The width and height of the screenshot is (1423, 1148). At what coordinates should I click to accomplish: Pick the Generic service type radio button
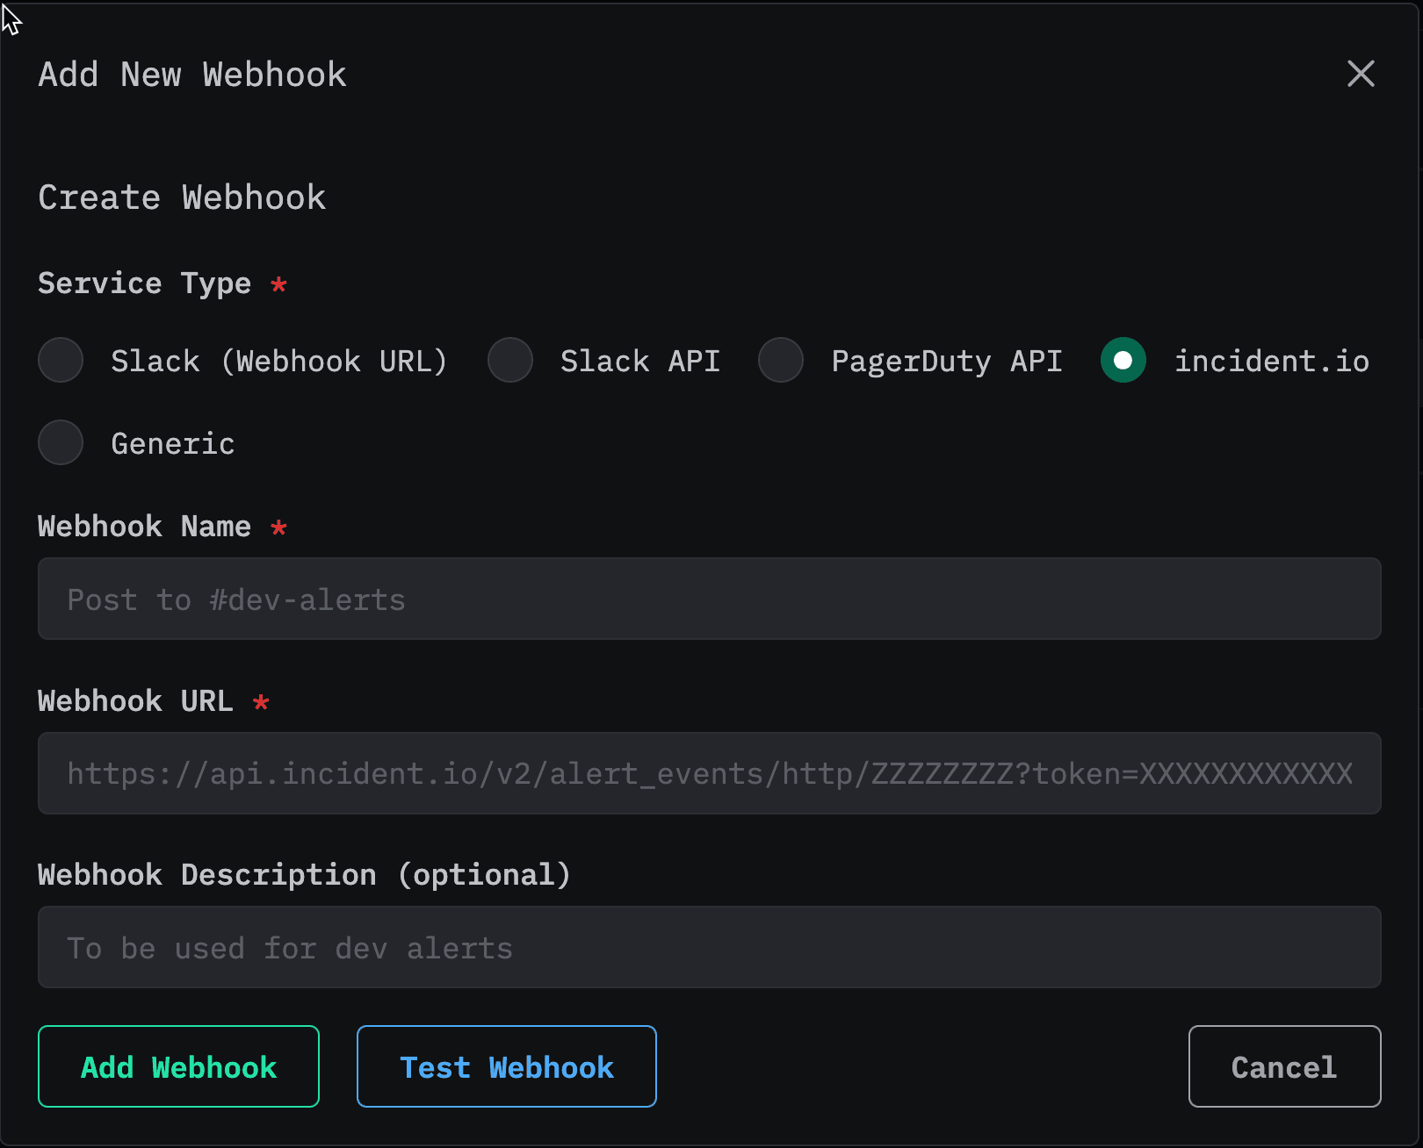(61, 442)
